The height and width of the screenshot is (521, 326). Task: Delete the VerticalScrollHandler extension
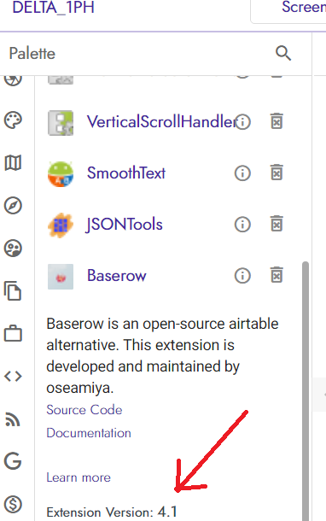277,121
